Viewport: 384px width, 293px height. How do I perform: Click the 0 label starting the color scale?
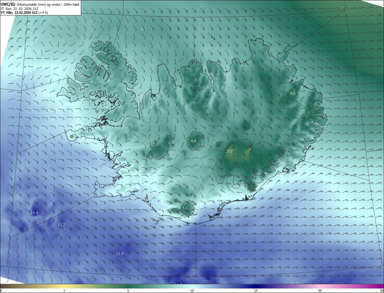point(1,291)
